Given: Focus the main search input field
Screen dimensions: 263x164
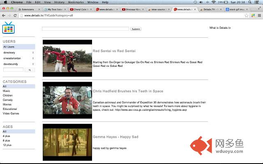Looking at the screenshot, I should 85,29.
